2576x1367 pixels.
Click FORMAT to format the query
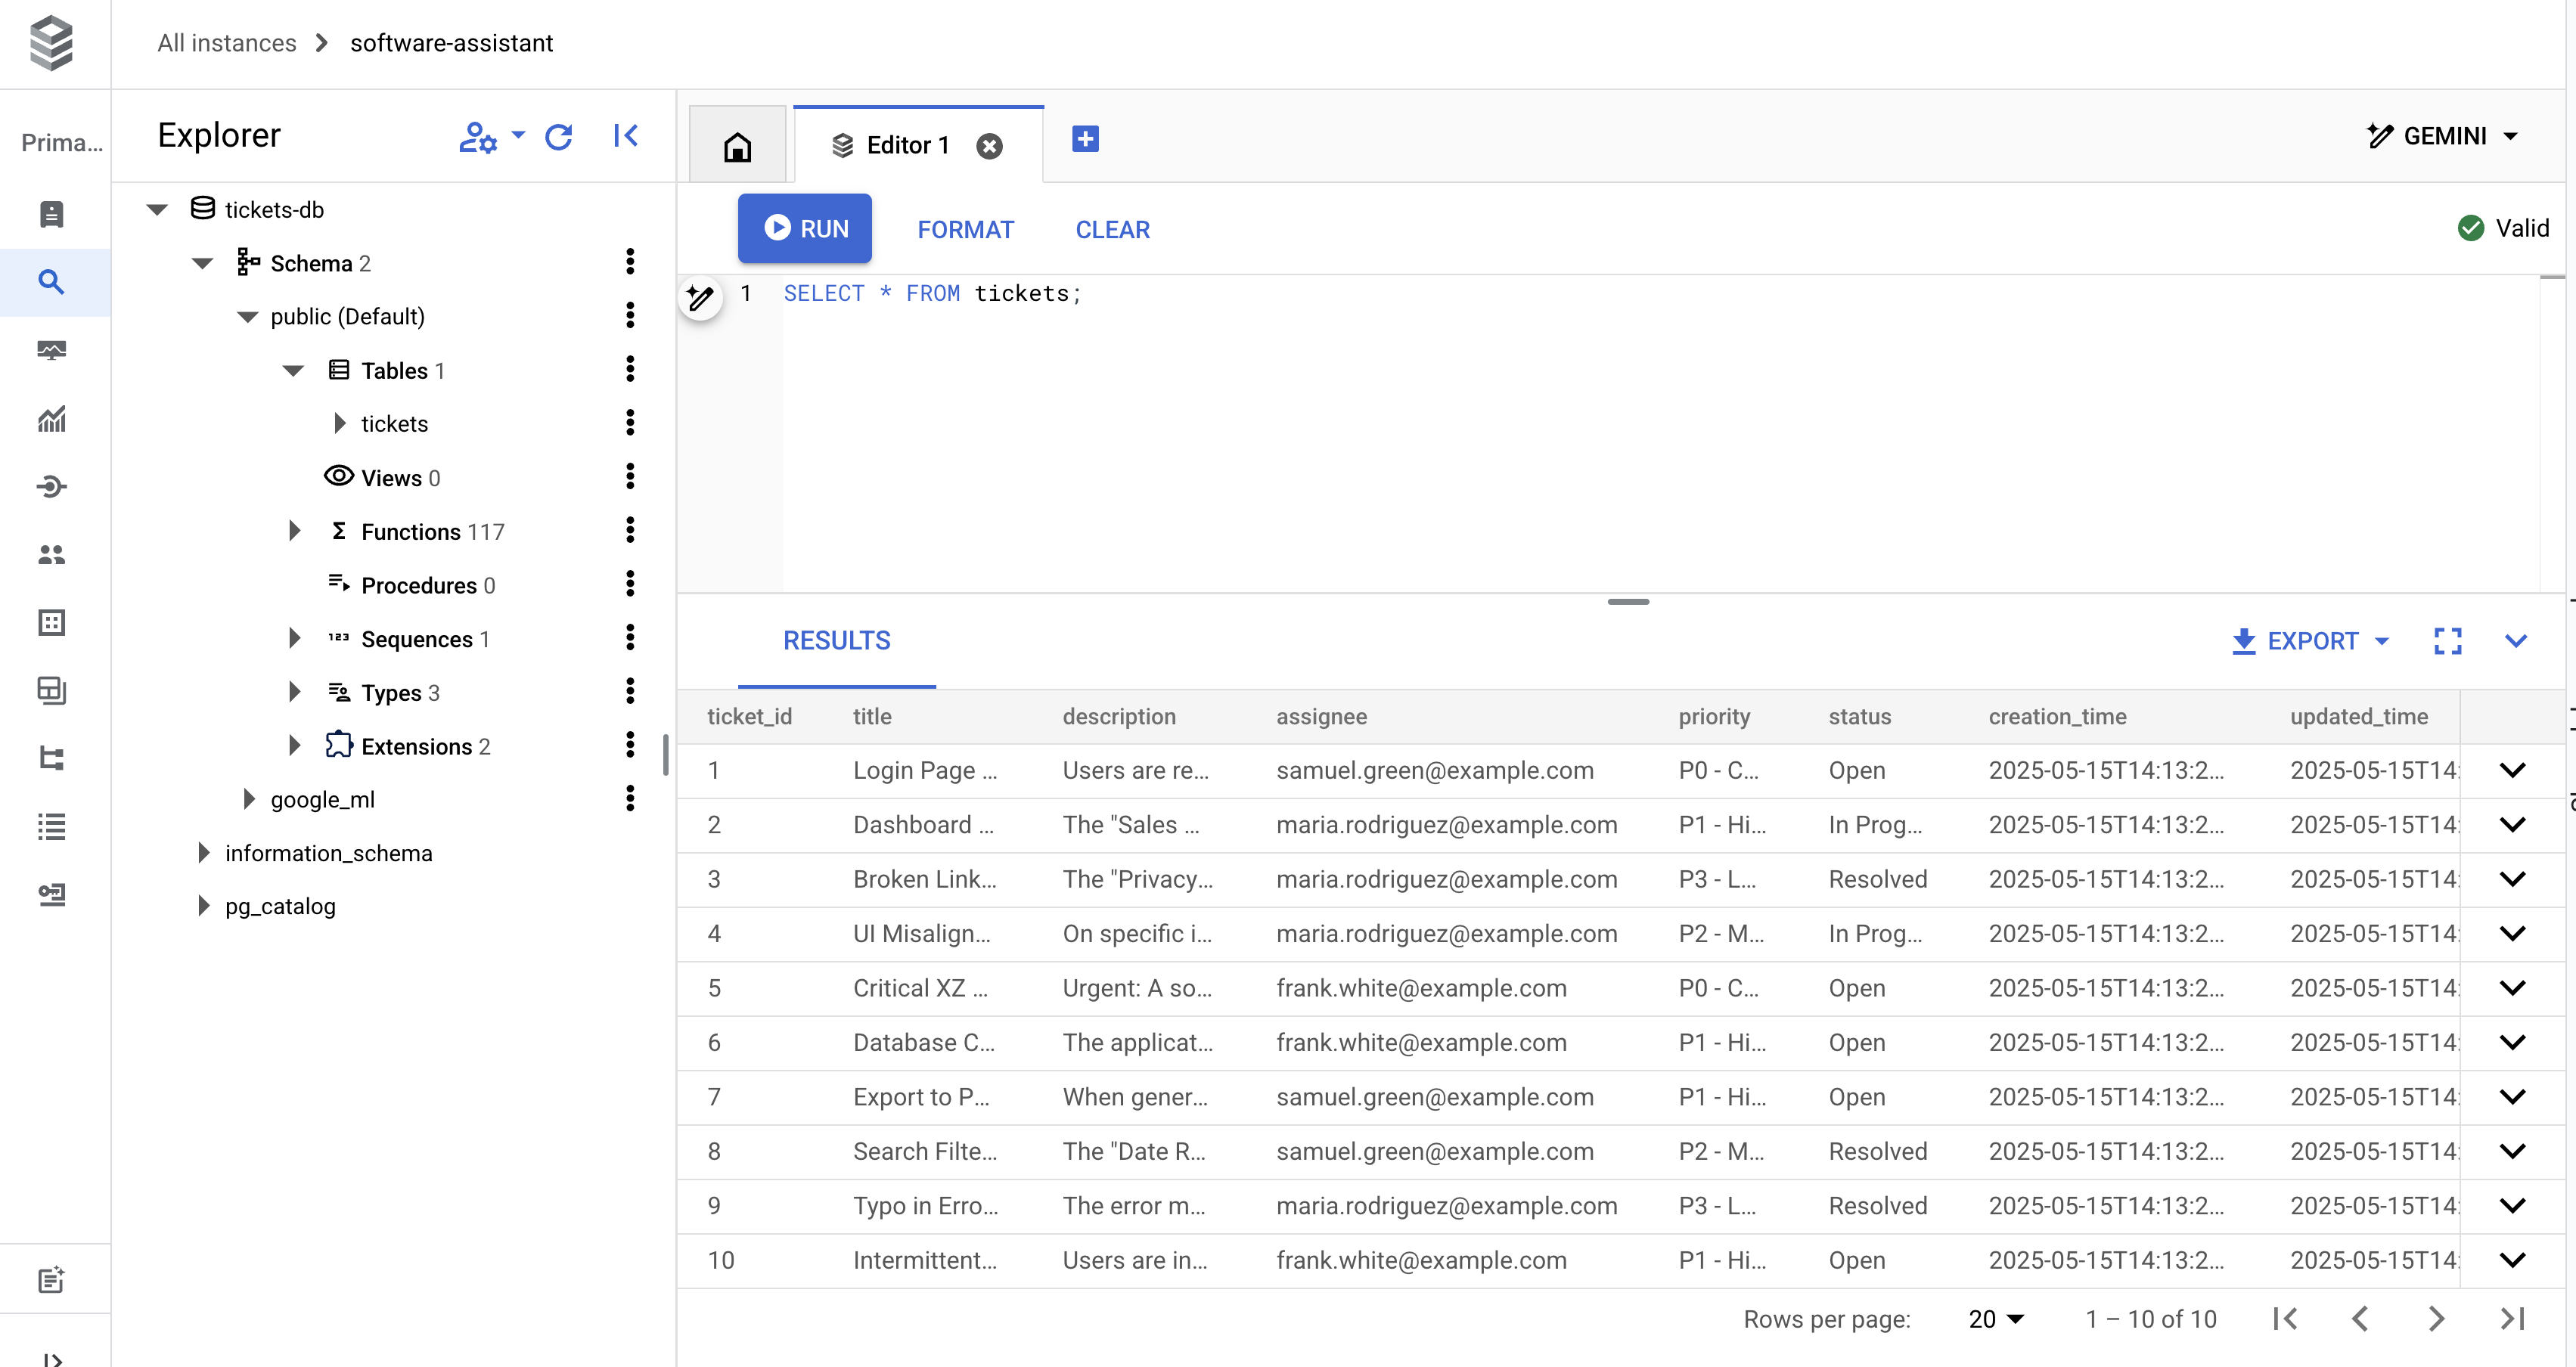pyautogui.click(x=965, y=229)
